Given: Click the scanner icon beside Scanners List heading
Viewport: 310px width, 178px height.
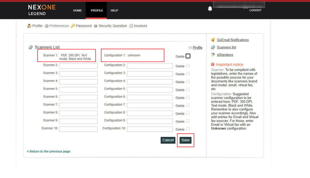Looking at the screenshot, I should pos(31,47).
